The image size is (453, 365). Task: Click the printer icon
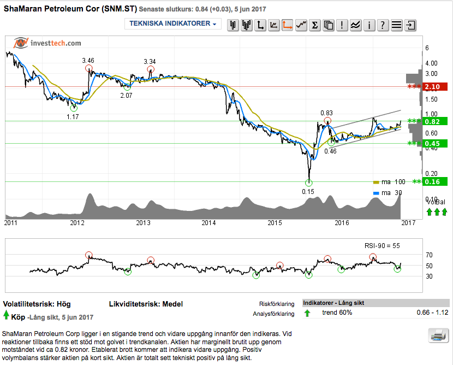pos(438,335)
